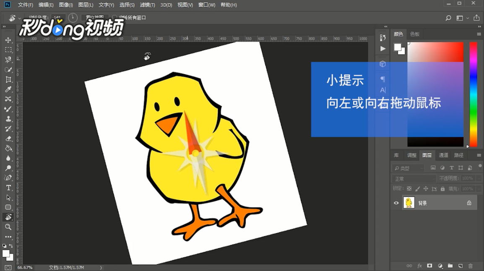484x271 pixels.
Task: Expand the status bar info arrow
Action: click(101, 268)
